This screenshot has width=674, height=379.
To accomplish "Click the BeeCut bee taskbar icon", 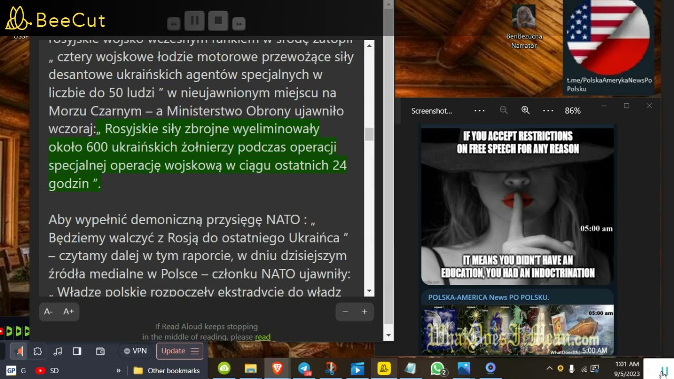I will pos(384,368).
